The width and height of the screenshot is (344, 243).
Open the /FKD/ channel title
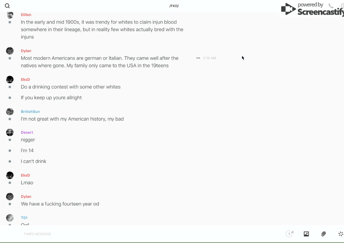coord(174,6)
